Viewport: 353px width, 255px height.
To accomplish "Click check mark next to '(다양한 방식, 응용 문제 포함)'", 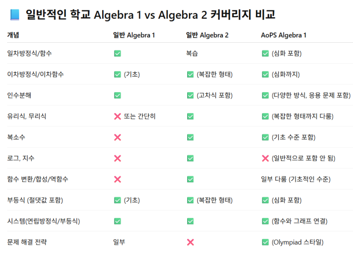I will [265, 95].
